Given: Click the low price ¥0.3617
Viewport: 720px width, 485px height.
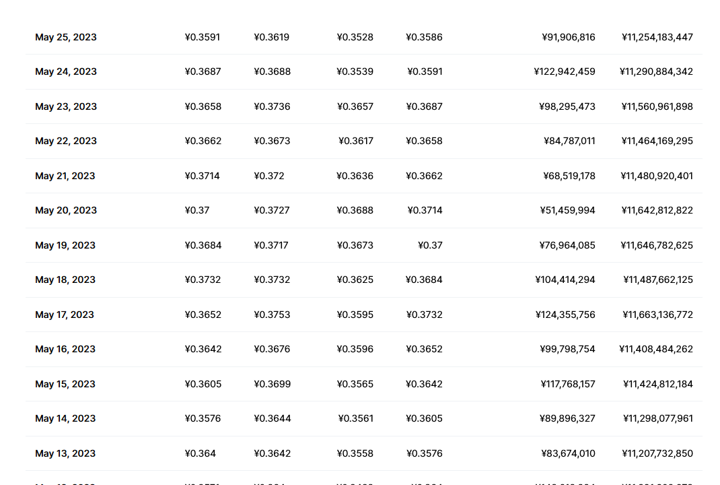Looking at the screenshot, I should pos(356,141).
